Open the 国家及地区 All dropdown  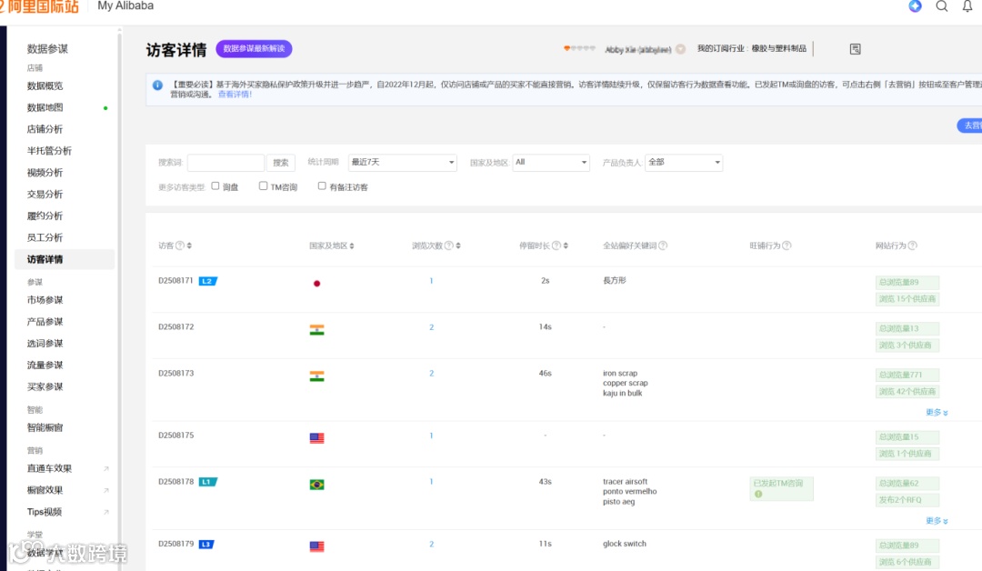(x=551, y=162)
